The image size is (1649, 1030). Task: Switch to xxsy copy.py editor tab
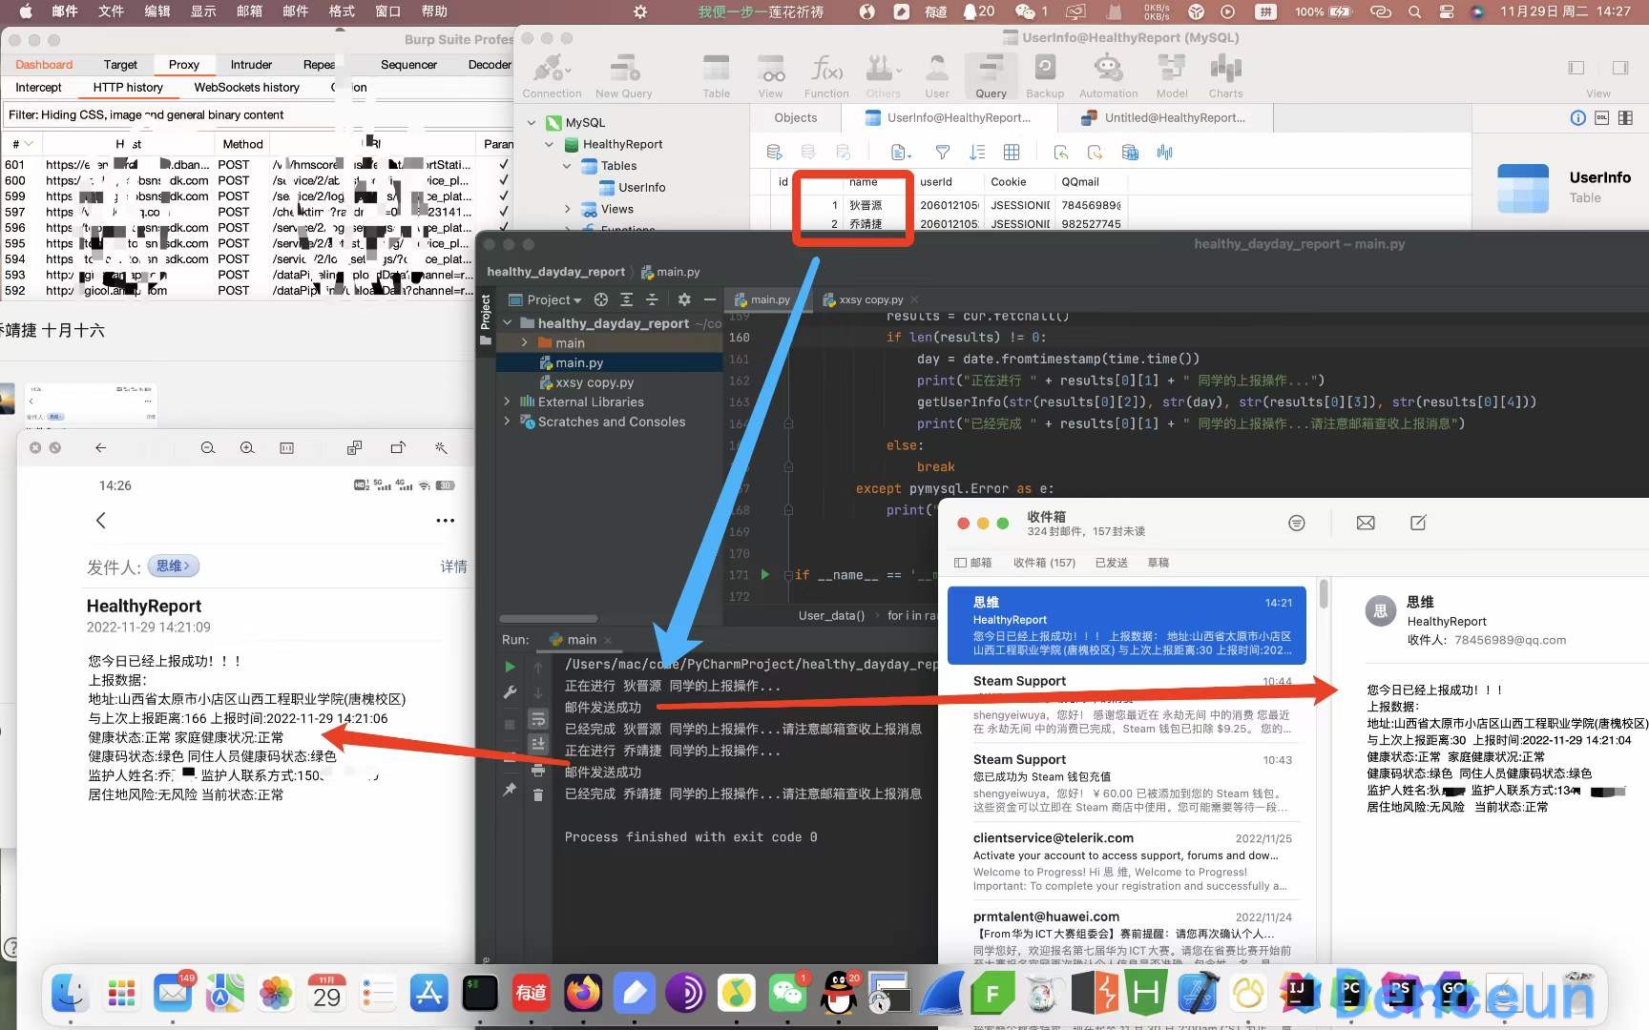click(870, 299)
